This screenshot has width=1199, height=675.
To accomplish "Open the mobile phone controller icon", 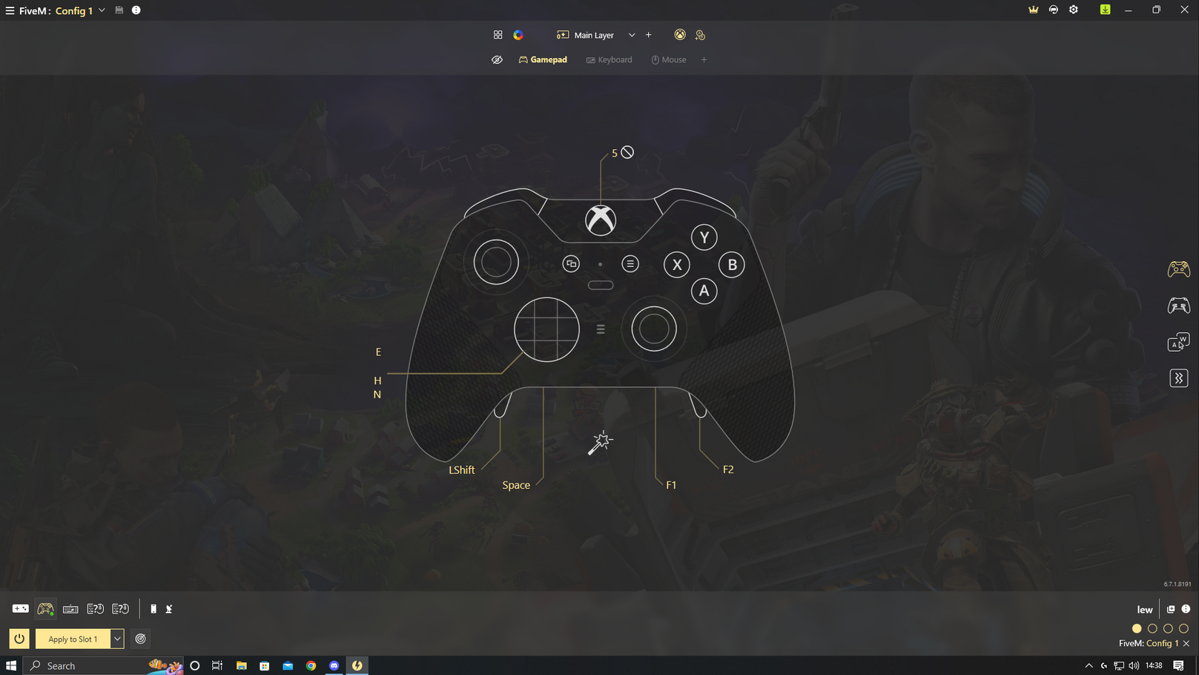I will click(x=153, y=609).
